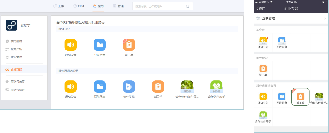Image resolution: width=329 pixels, height=133 pixels.
Task: Open 伙伴学堂 app icon on desktop
Action: pyautogui.click(x=129, y=87)
